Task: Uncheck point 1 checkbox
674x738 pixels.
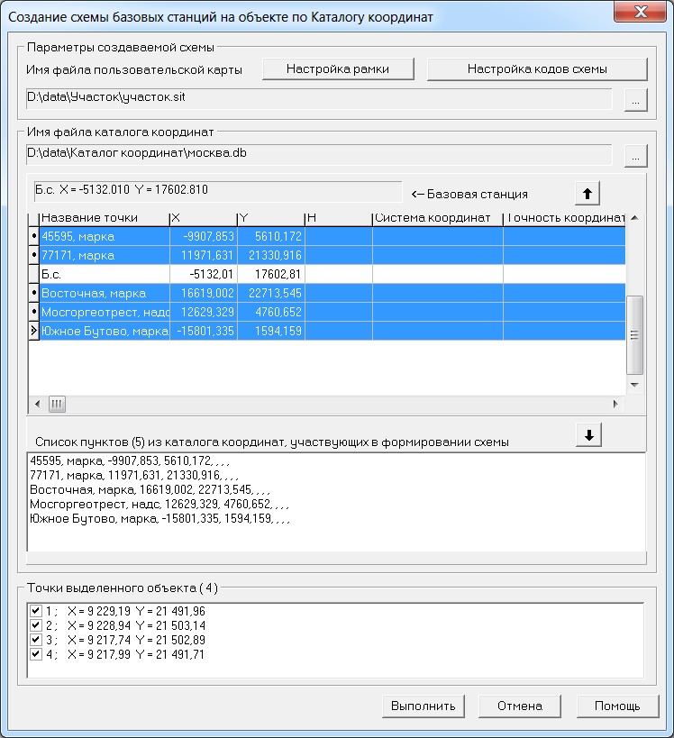Action: [x=36, y=610]
